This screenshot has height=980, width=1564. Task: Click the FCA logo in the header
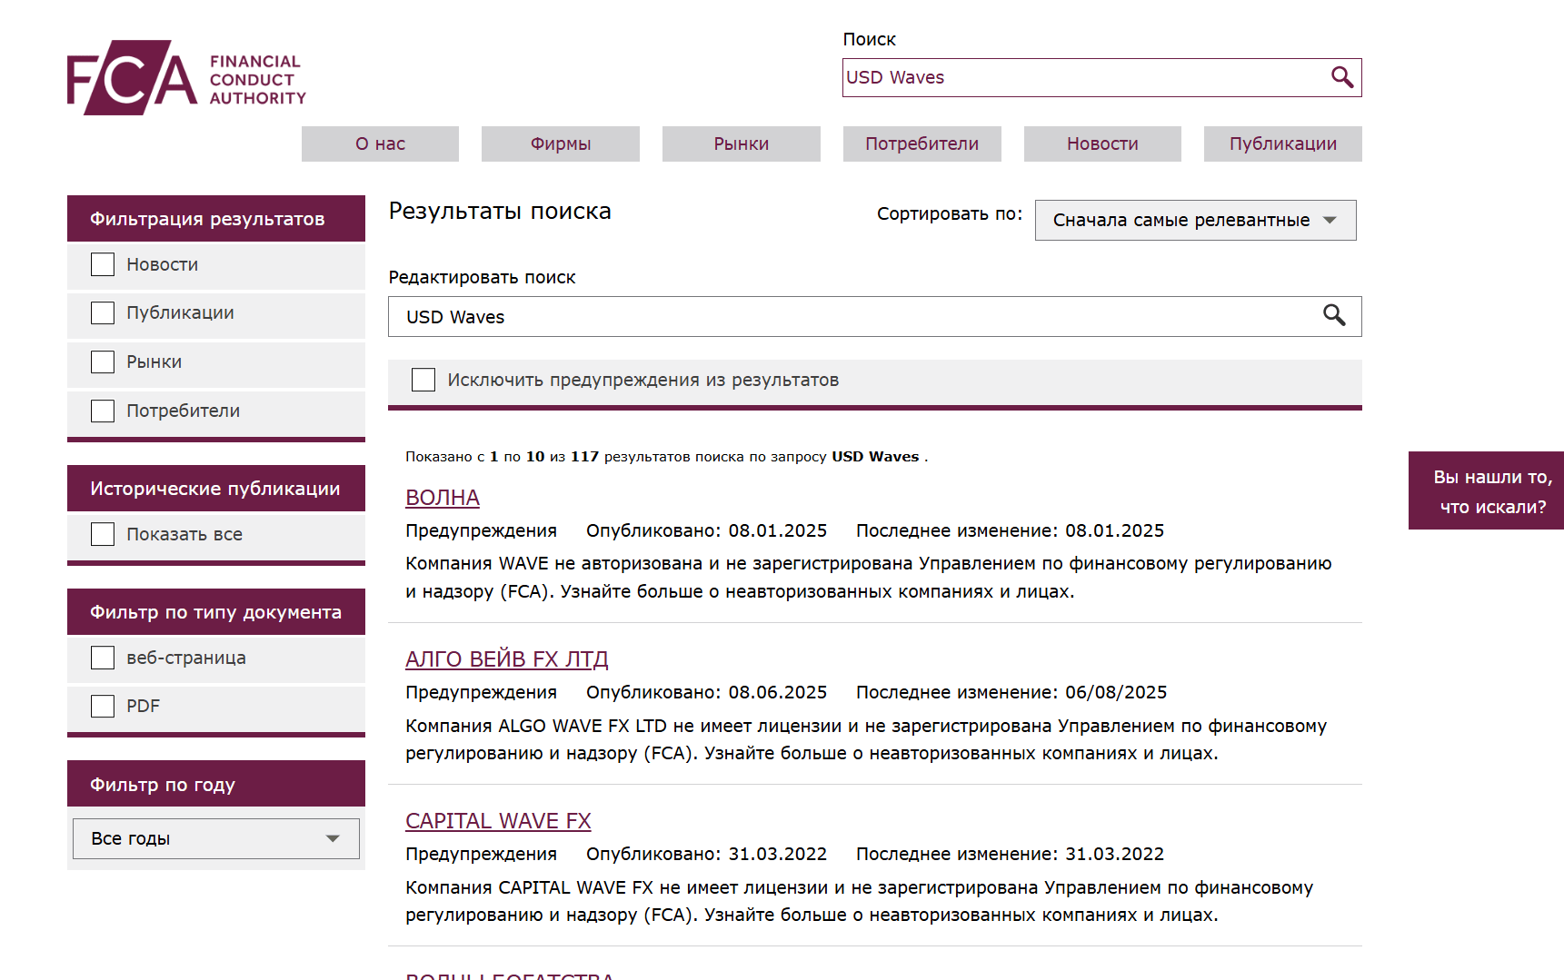[186, 78]
